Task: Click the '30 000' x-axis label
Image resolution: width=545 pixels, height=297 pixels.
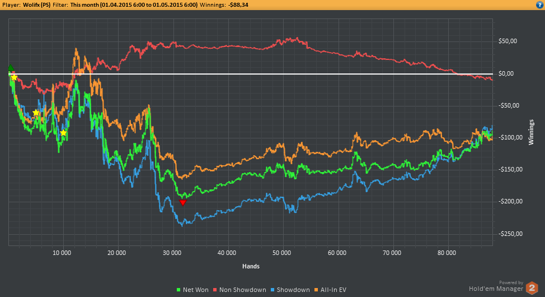Action: (172, 253)
